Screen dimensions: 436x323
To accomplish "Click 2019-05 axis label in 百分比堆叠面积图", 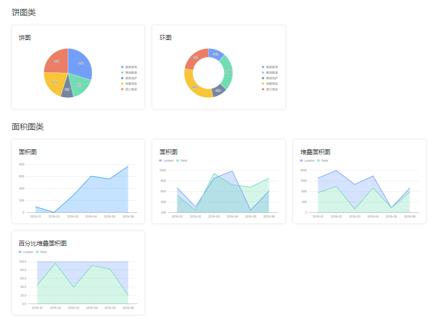I will 110,308.
